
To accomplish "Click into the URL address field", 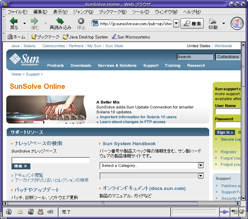I will coord(136,24).
